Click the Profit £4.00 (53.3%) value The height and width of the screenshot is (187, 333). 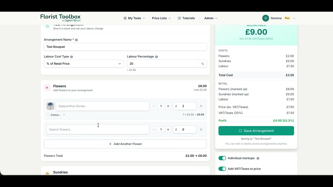[284, 121]
